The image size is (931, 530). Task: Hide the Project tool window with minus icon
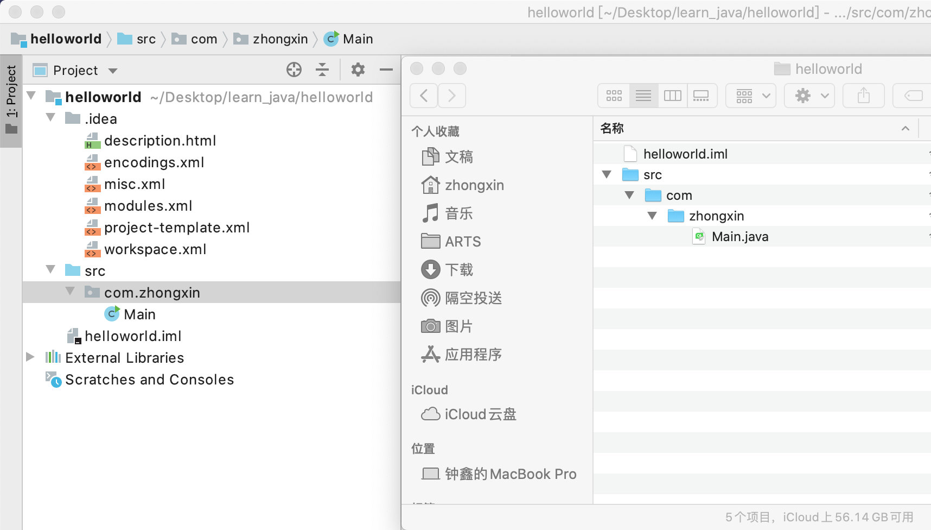pyautogui.click(x=386, y=70)
